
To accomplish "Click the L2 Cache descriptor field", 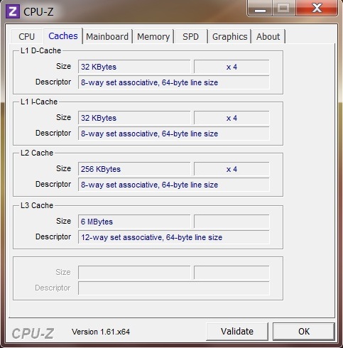I will tap(173, 185).
